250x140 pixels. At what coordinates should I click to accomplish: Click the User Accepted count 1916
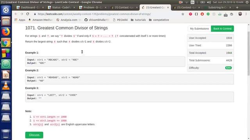pos(229,38)
